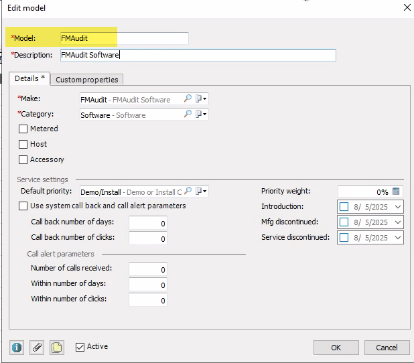Enable the Metered checkbox
Screen dimensions: 414x363
tap(23, 129)
